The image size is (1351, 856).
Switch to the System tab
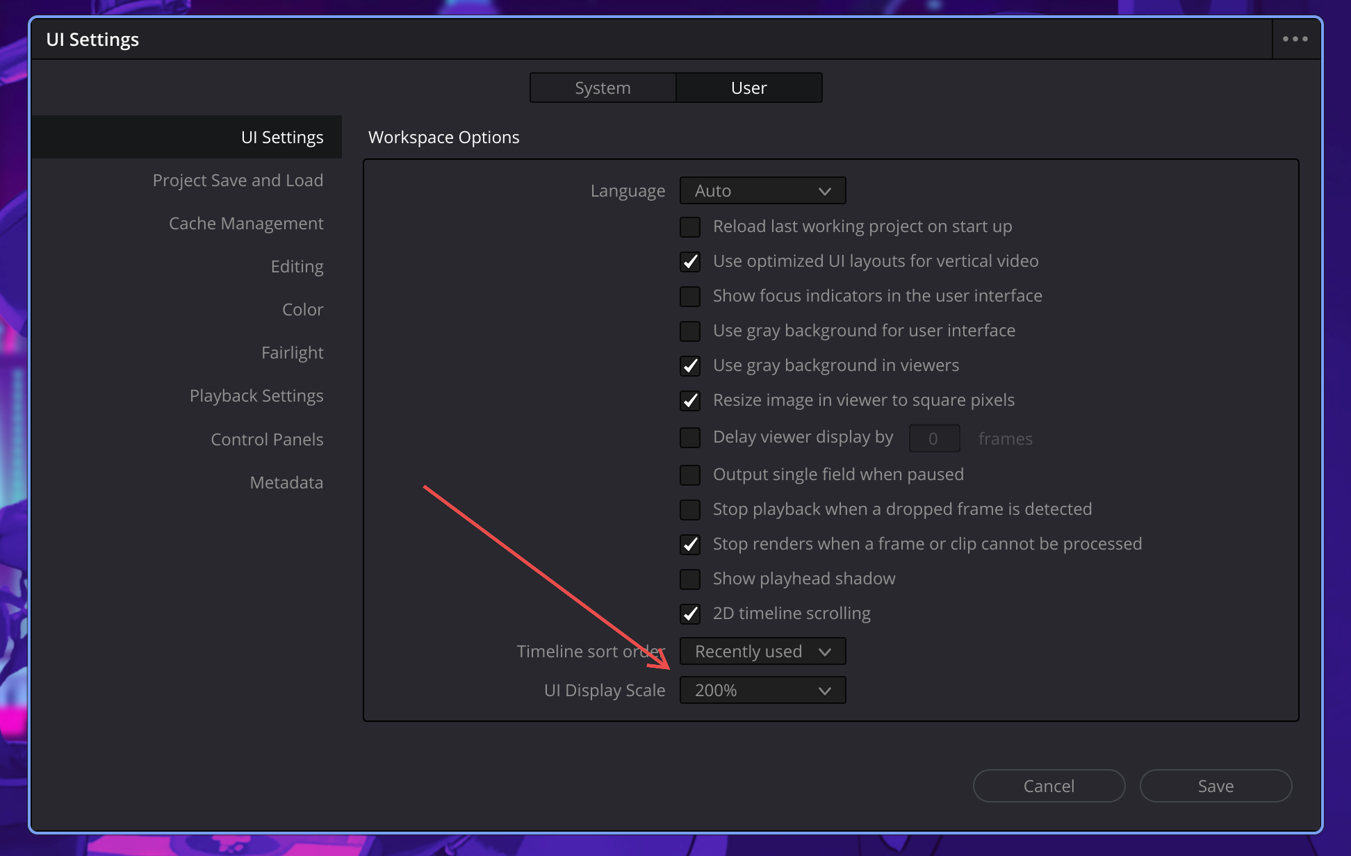[x=603, y=88]
